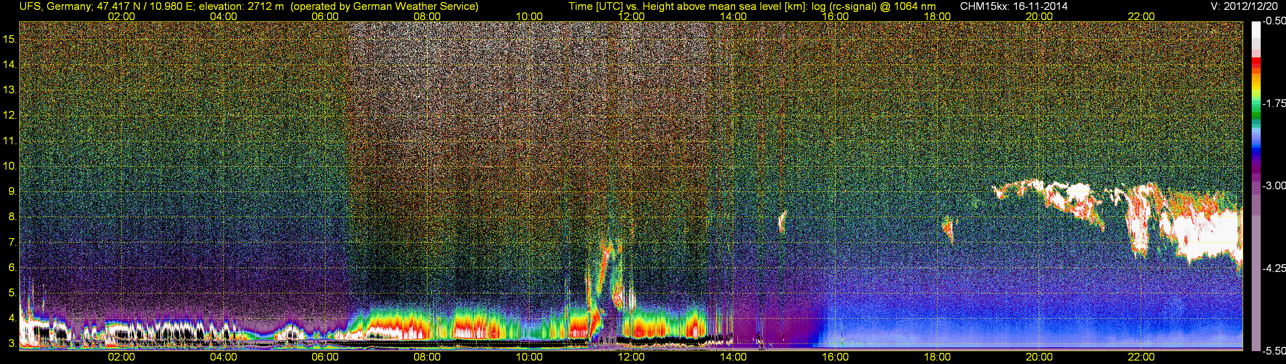Click the color scale value '-0.50'
The width and height of the screenshot is (1286, 364).
coord(1274,21)
